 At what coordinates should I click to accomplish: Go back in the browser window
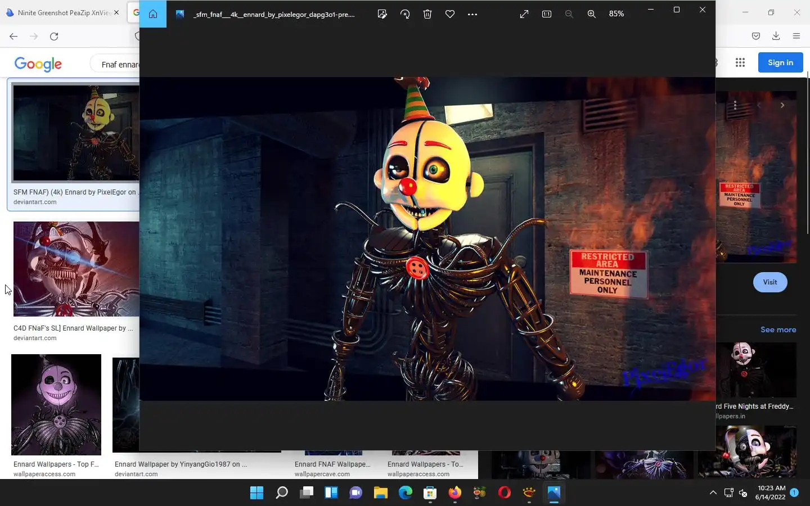click(x=13, y=37)
